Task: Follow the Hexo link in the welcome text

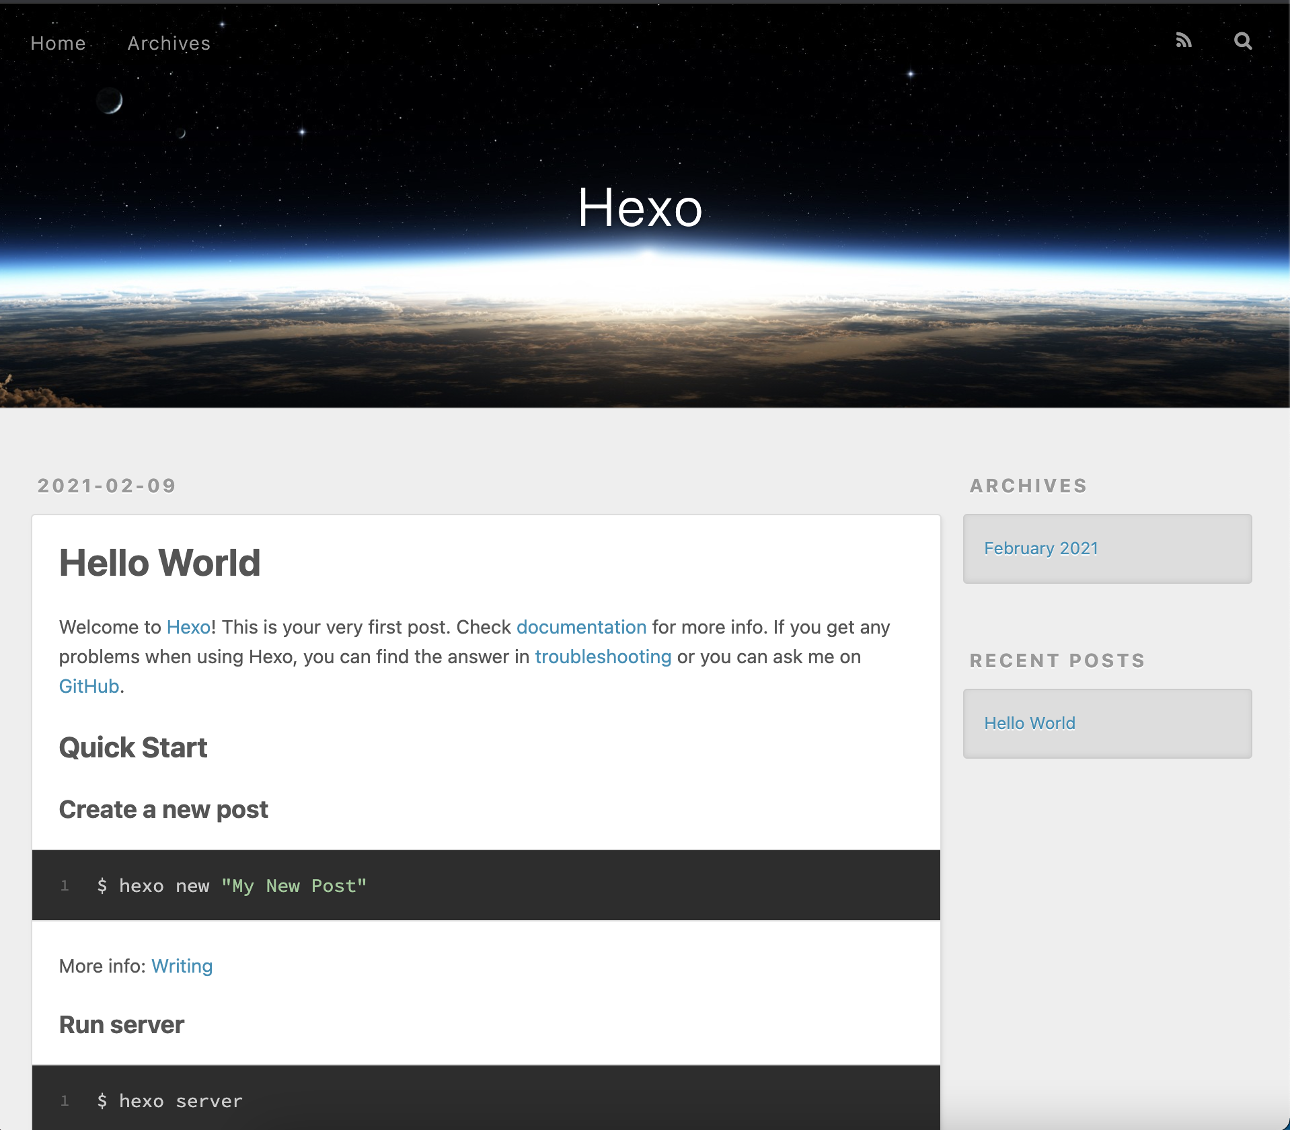Action: click(x=188, y=627)
